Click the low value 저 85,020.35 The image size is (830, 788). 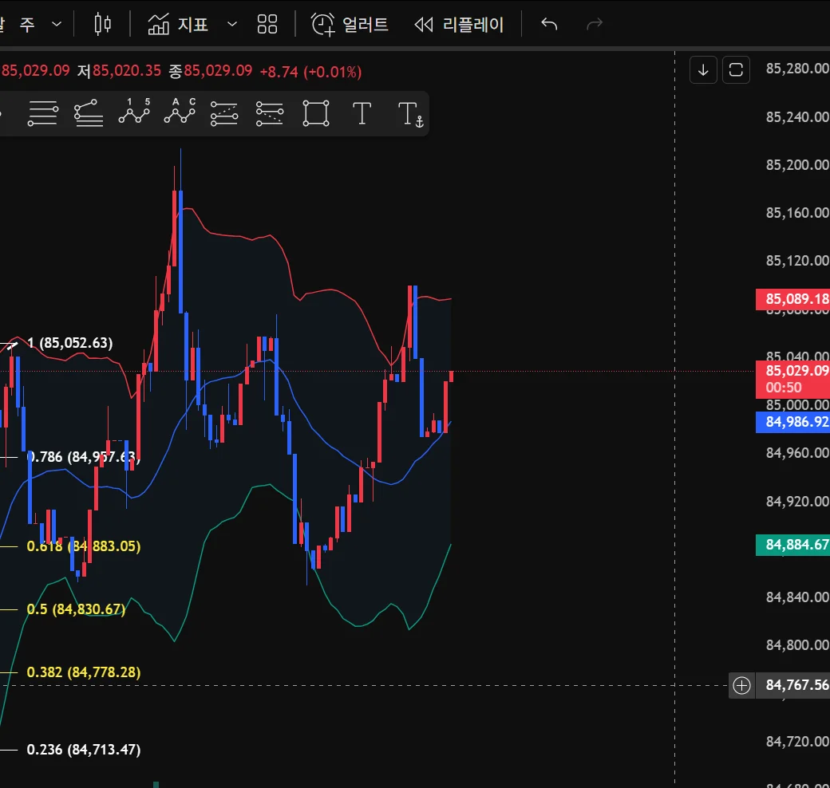point(119,71)
